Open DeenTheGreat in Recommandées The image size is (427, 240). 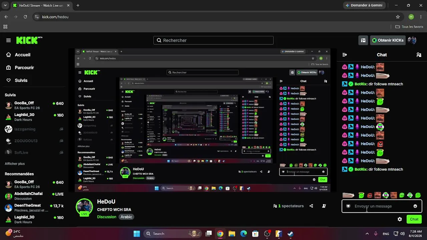point(34,208)
